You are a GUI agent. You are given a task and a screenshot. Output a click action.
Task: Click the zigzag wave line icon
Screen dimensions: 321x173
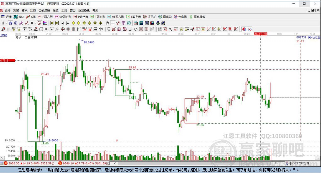(136, 29)
